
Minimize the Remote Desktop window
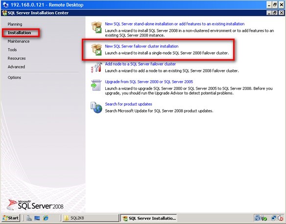pos(269,5)
